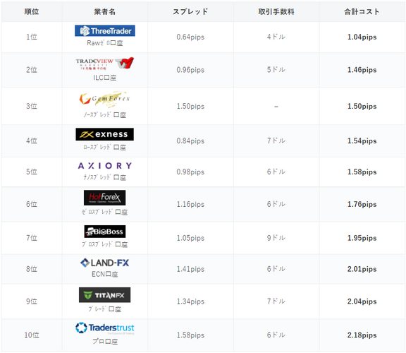
Task: Select the 9位 rank cell
Action: (x=32, y=301)
